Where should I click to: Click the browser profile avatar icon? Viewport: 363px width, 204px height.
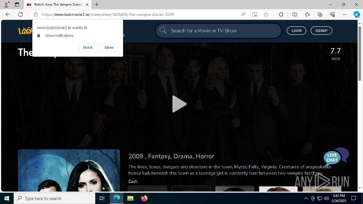[6, 5]
